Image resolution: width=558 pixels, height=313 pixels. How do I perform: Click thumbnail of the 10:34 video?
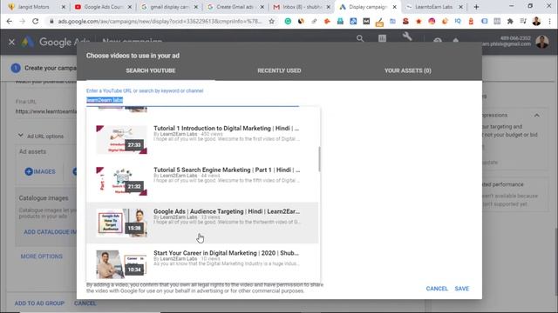(121, 264)
